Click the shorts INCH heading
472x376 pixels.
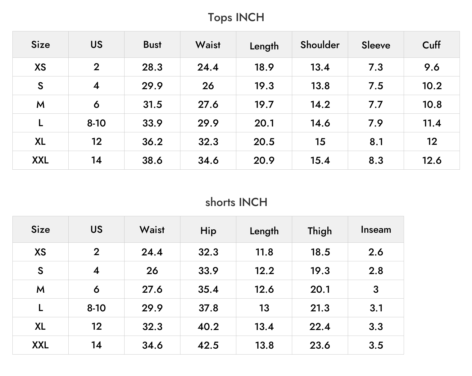coord(236,202)
